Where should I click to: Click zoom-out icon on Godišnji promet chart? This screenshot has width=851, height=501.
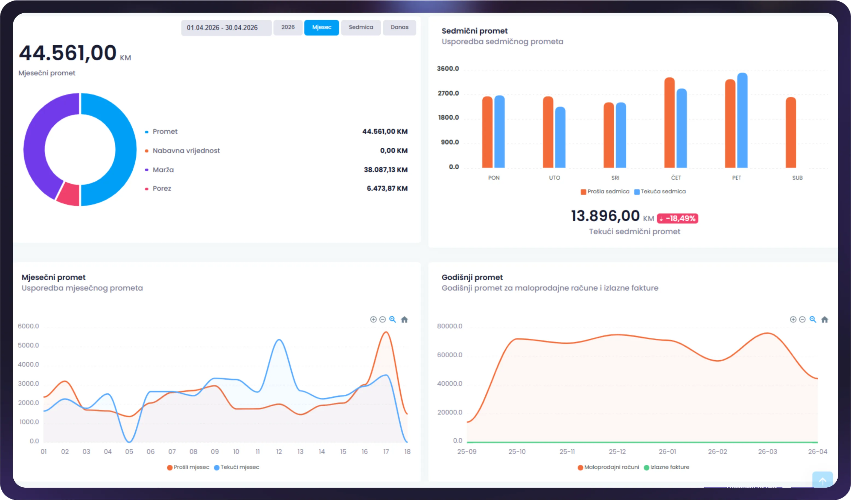pos(802,319)
